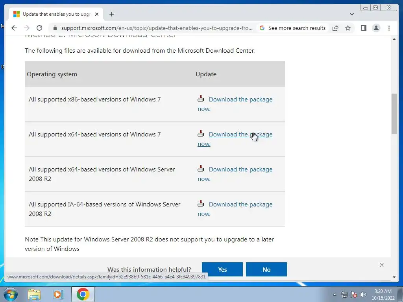Click the address bar URL field
Image resolution: width=403 pixels, height=302 pixels.
click(x=157, y=28)
